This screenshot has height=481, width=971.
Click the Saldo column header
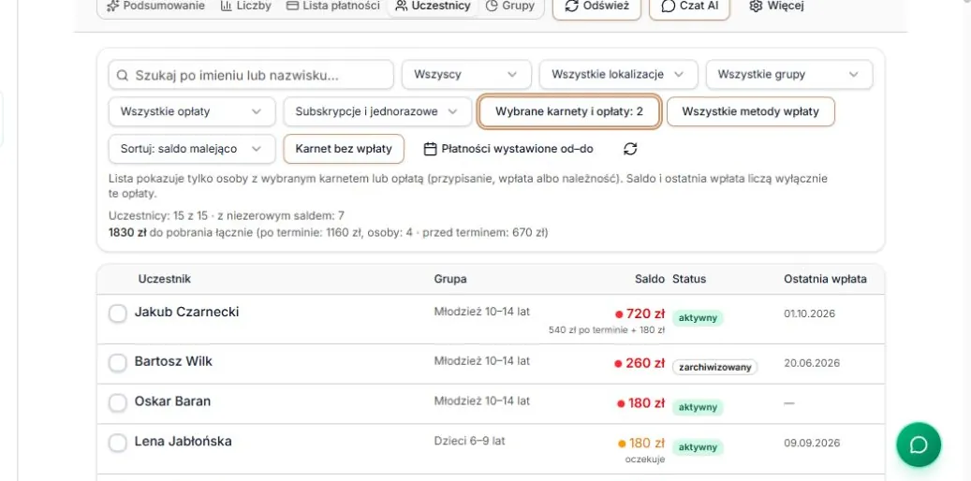[x=650, y=279]
